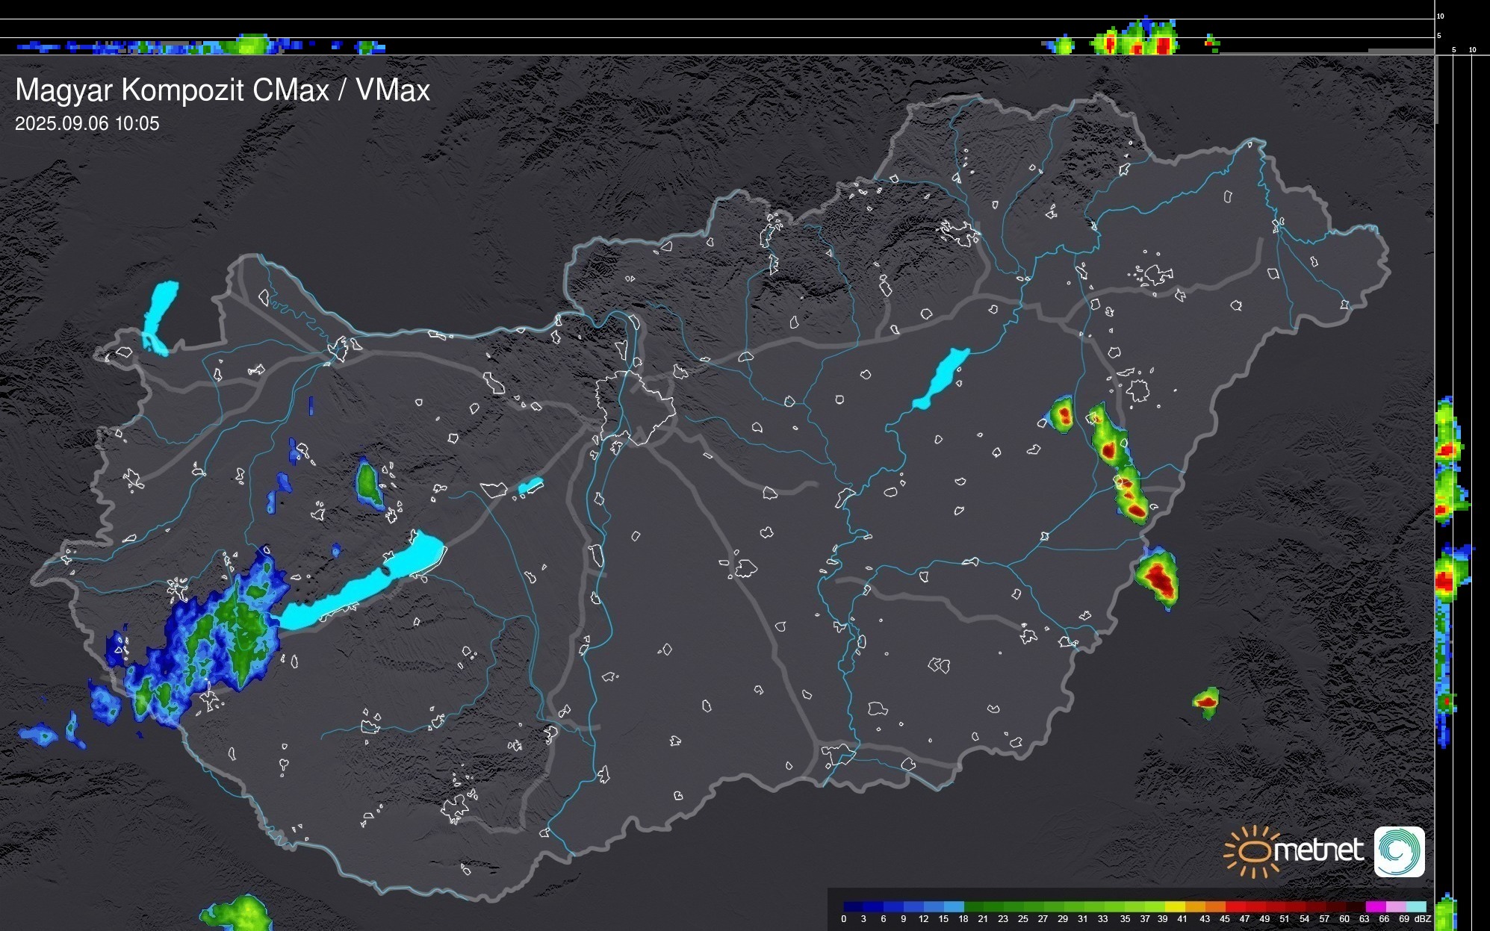Click the dBZ unit label in the legend

[x=1423, y=919]
